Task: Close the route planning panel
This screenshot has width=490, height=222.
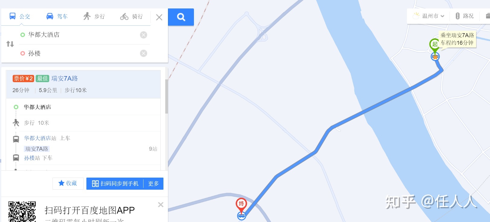Action: point(159,17)
